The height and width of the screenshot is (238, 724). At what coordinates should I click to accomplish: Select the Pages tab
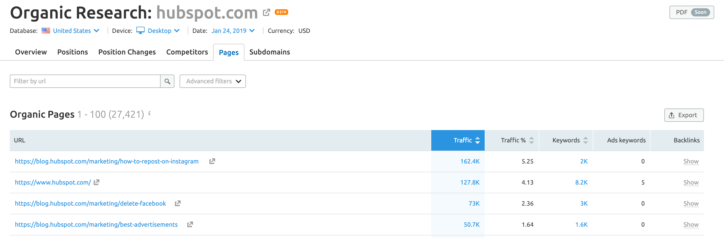(x=228, y=52)
